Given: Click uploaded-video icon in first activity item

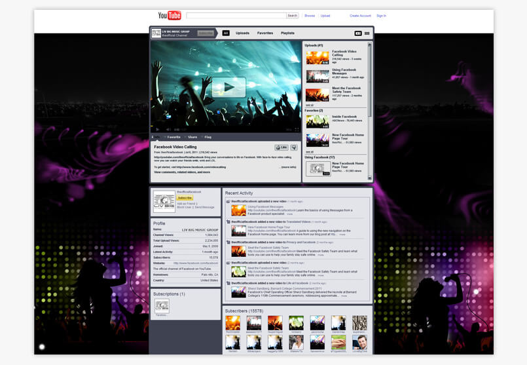Looking at the screenshot, I should 228,202.
